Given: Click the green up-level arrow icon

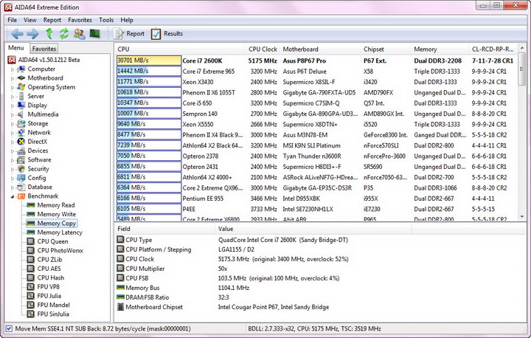Looking at the screenshot, I should 49,33.
